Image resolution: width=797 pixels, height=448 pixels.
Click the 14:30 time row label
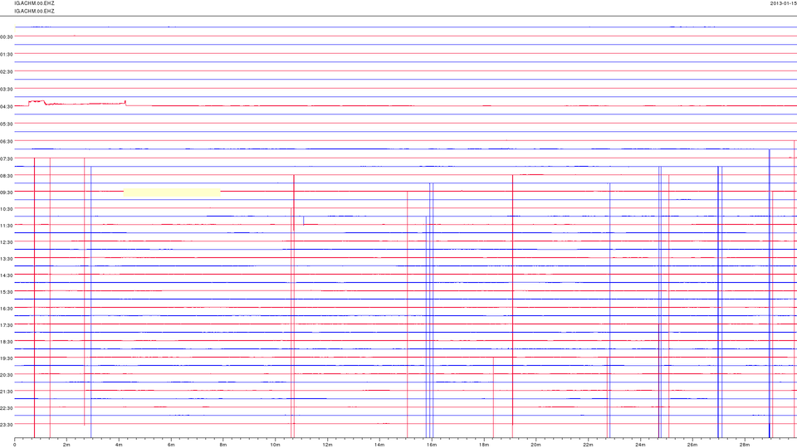pos(7,275)
